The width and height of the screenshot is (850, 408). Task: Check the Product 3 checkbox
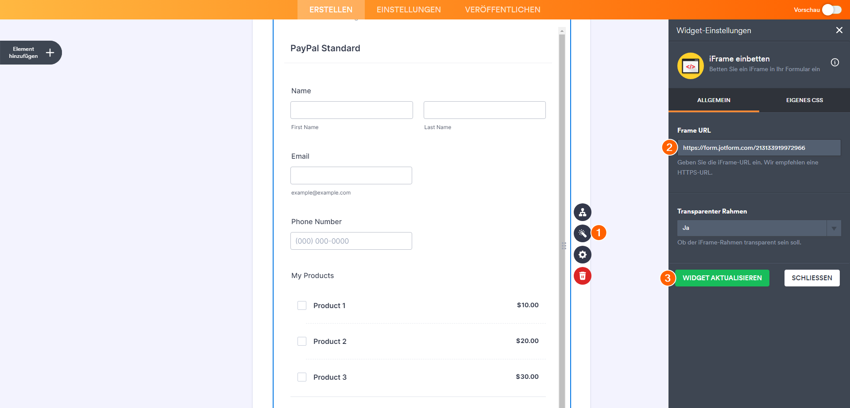point(302,377)
